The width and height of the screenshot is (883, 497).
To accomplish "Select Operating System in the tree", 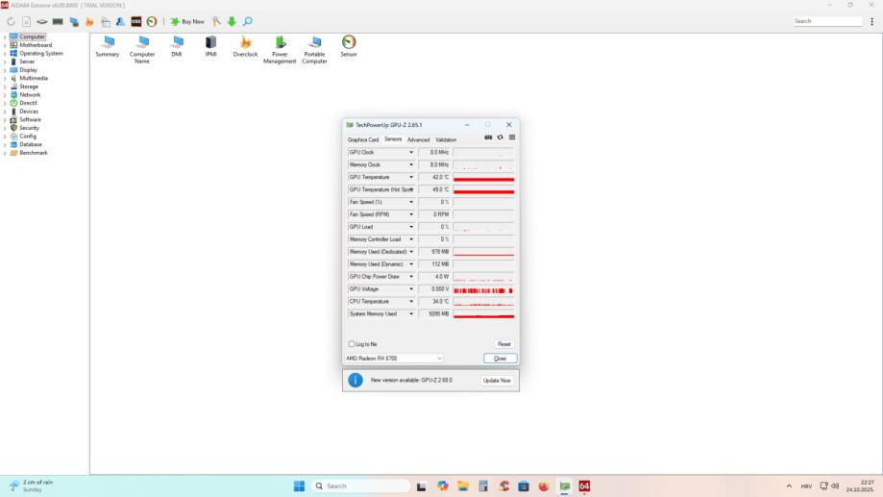I will pos(41,54).
